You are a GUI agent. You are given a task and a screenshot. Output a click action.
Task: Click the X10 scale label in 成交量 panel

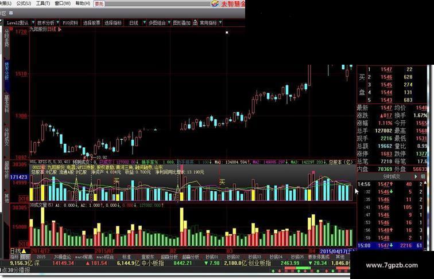pyautogui.click(x=23, y=243)
